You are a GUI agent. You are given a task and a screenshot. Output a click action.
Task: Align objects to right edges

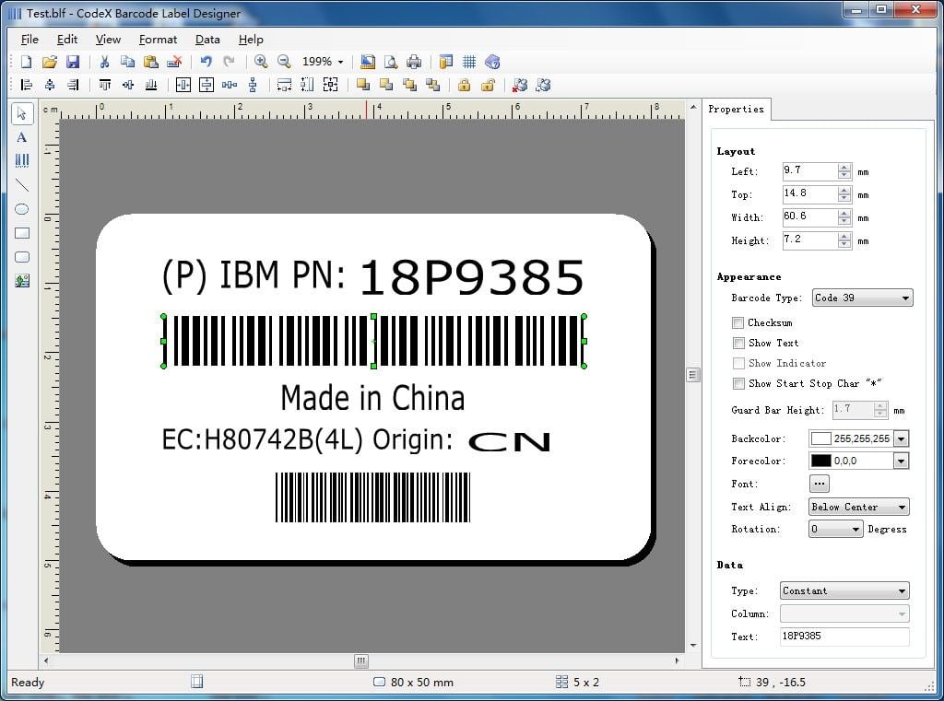[73, 85]
